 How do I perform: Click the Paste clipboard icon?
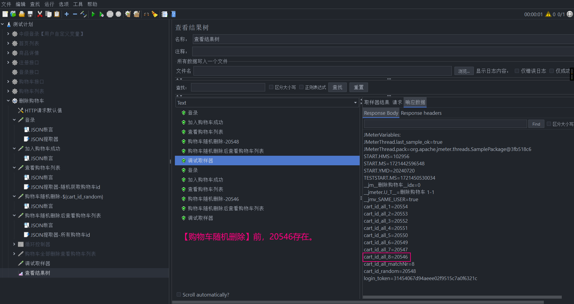click(57, 14)
